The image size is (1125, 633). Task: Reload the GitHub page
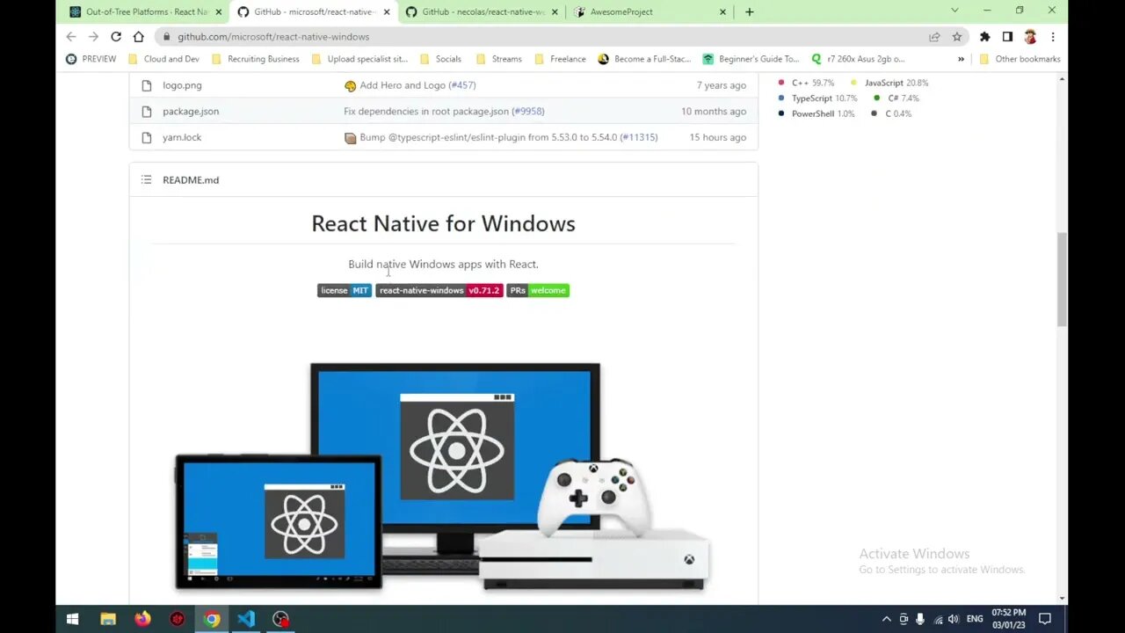[x=116, y=37]
